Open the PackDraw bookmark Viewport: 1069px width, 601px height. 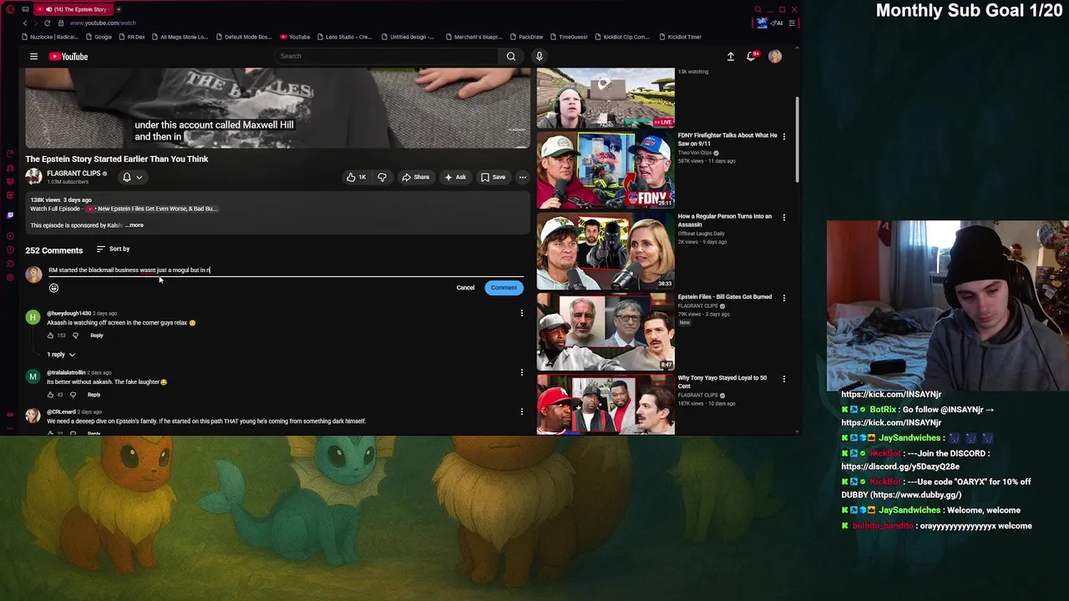pos(526,37)
